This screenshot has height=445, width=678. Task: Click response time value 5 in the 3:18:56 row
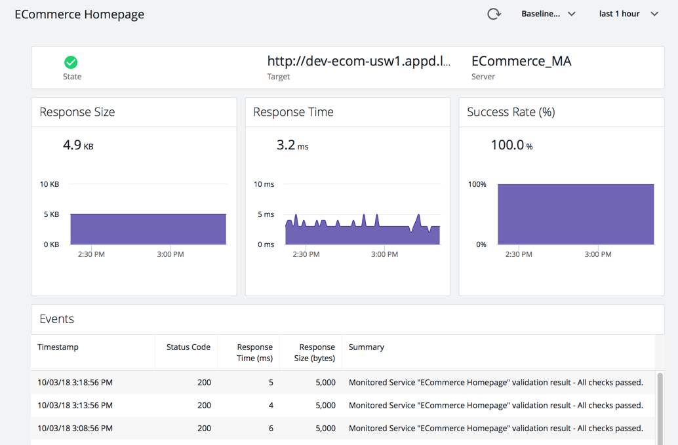tap(271, 382)
